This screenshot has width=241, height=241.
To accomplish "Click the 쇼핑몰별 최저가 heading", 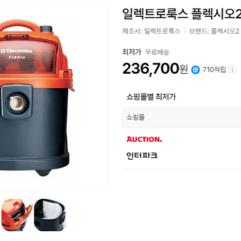I will point(151,97).
